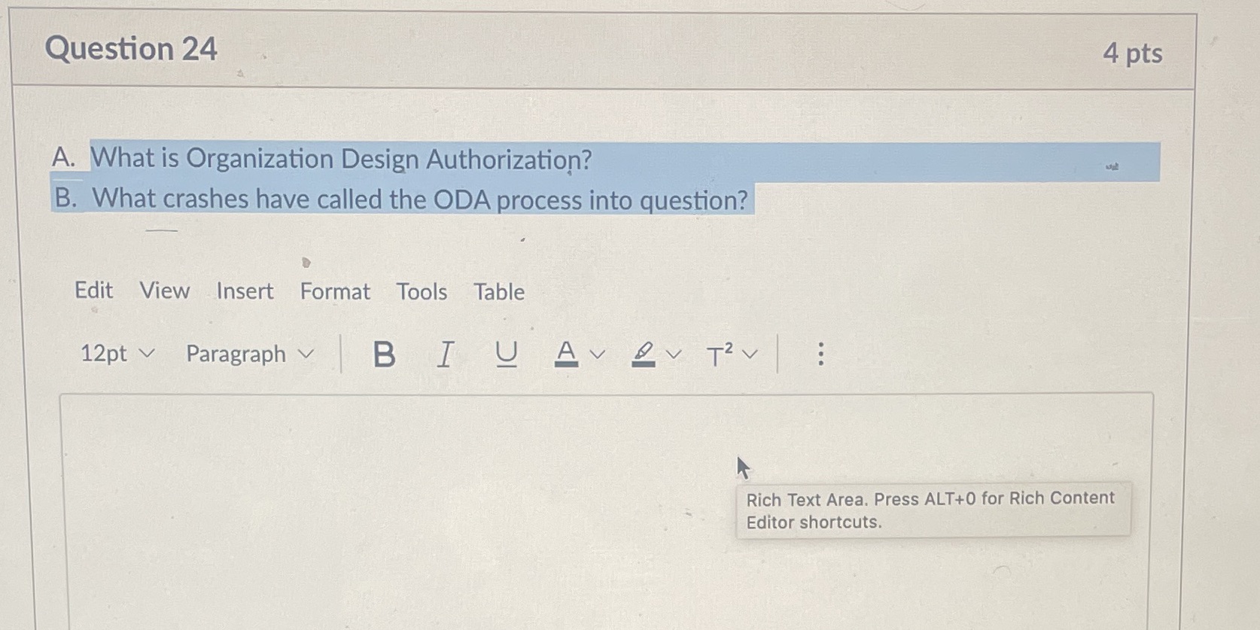Open the overflow options with the three-dot icon
Viewport: 1260px width, 630px height.
(x=820, y=354)
